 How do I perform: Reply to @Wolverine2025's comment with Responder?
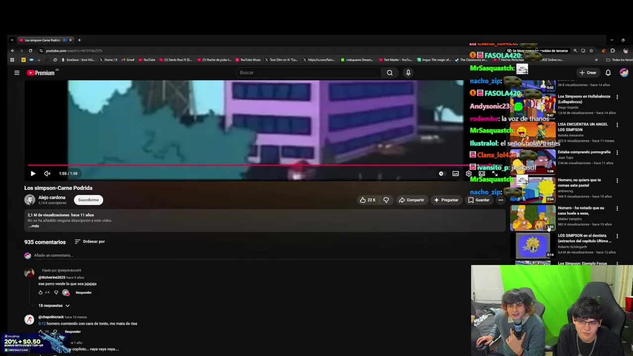(84, 293)
